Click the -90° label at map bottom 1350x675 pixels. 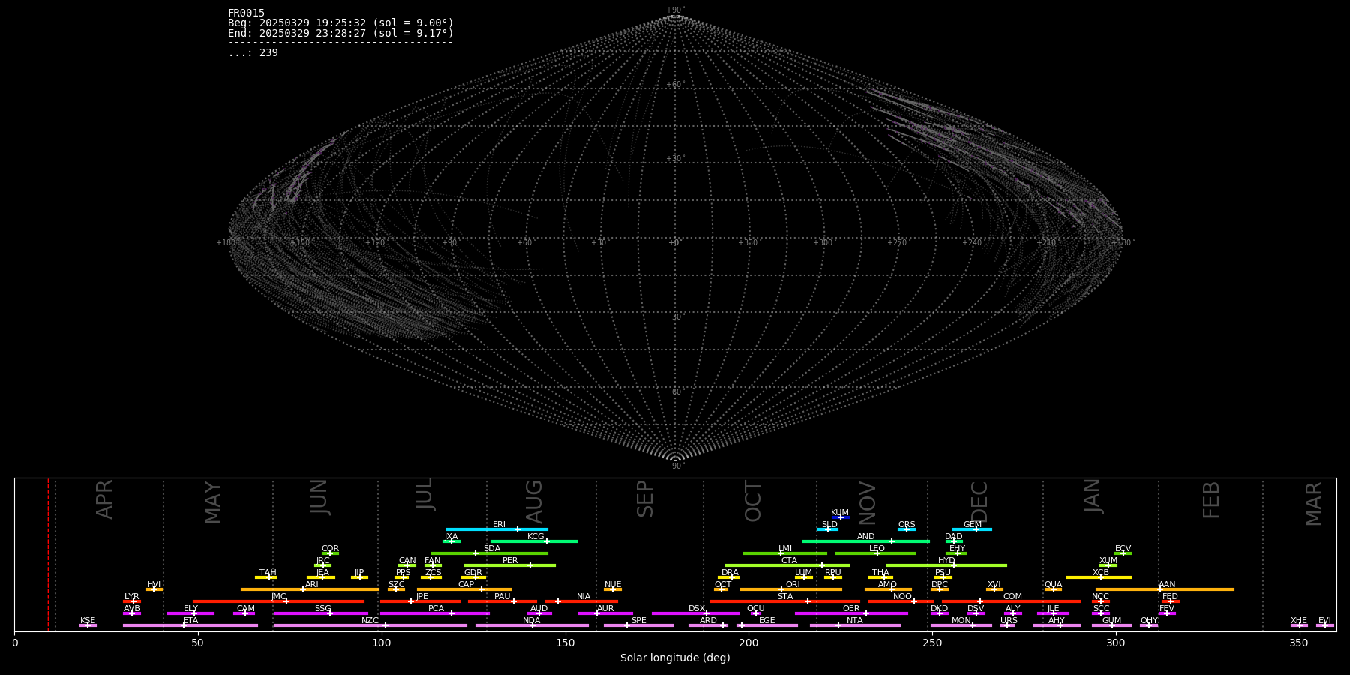click(x=675, y=466)
